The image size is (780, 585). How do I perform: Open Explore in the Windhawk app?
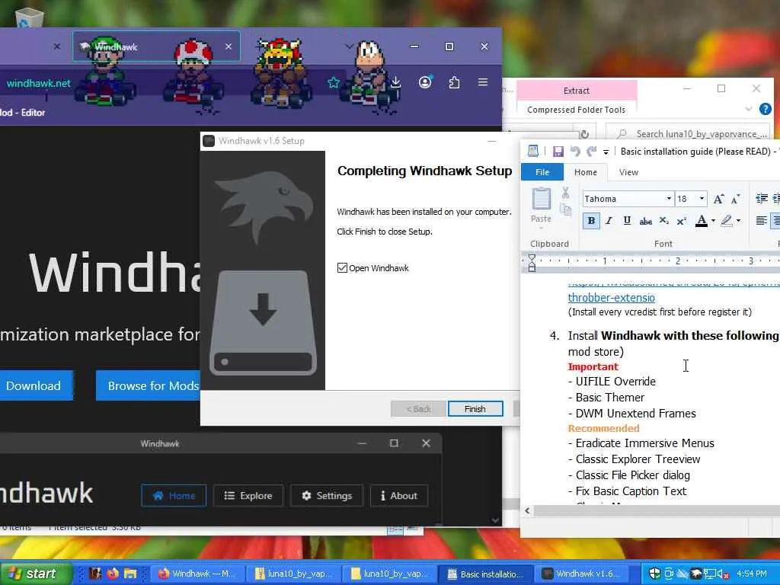pos(248,495)
